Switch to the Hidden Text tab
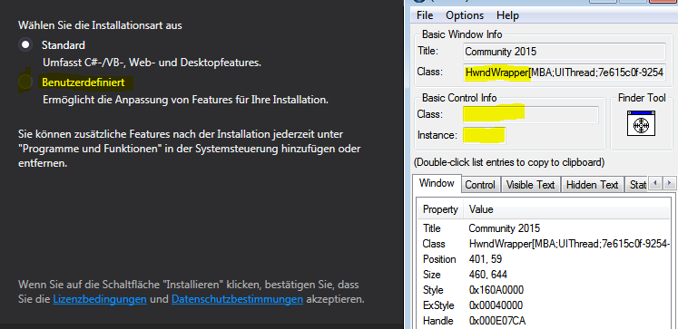 (592, 185)
